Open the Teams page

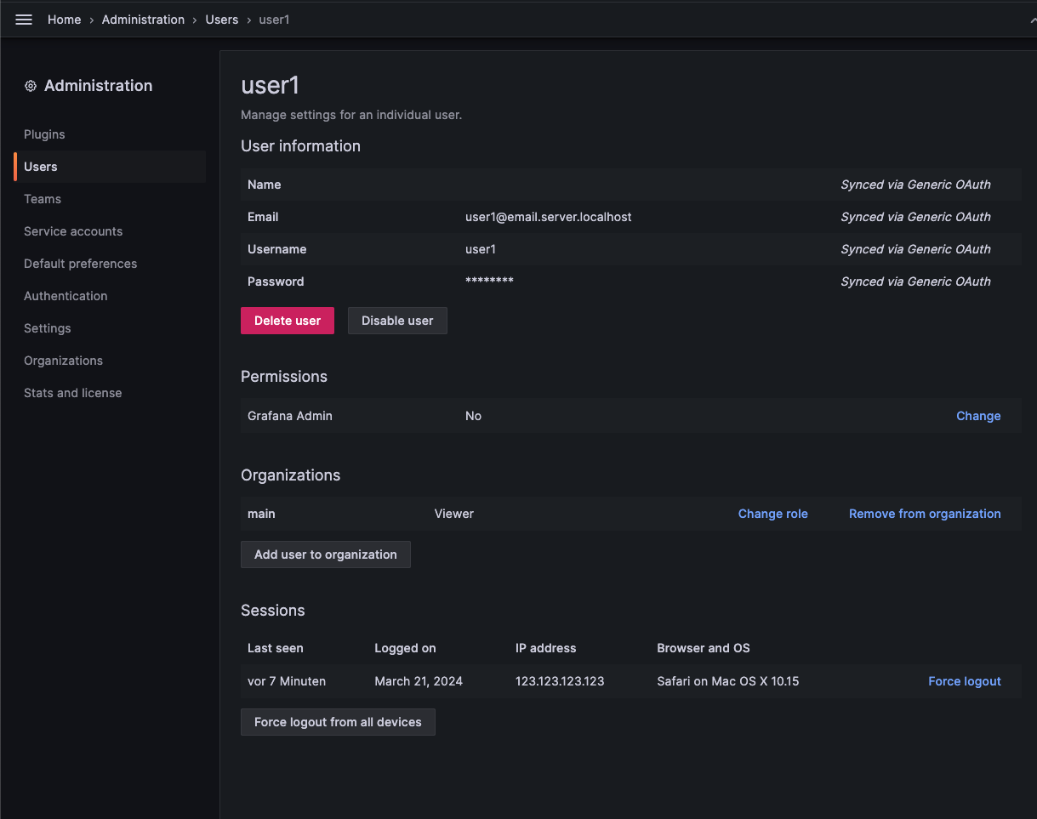42,199
